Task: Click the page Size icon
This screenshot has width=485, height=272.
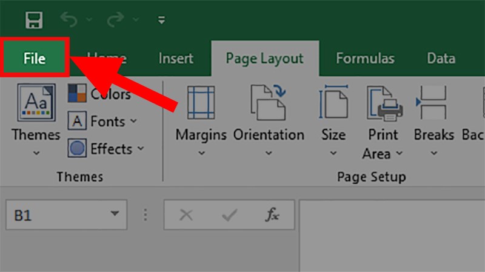Action: point(333,104)
